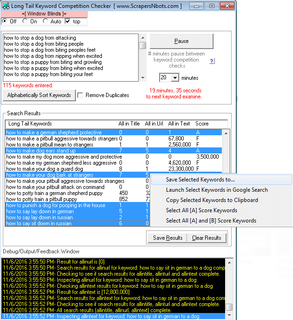Click the debug window scroll-up arrow
Viewport: 293px width, 320px height.
pyautogui.click(x=229, y=263)
